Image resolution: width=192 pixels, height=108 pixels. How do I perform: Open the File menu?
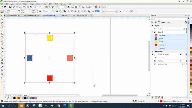pyautogui.click(x=2, y=4)
